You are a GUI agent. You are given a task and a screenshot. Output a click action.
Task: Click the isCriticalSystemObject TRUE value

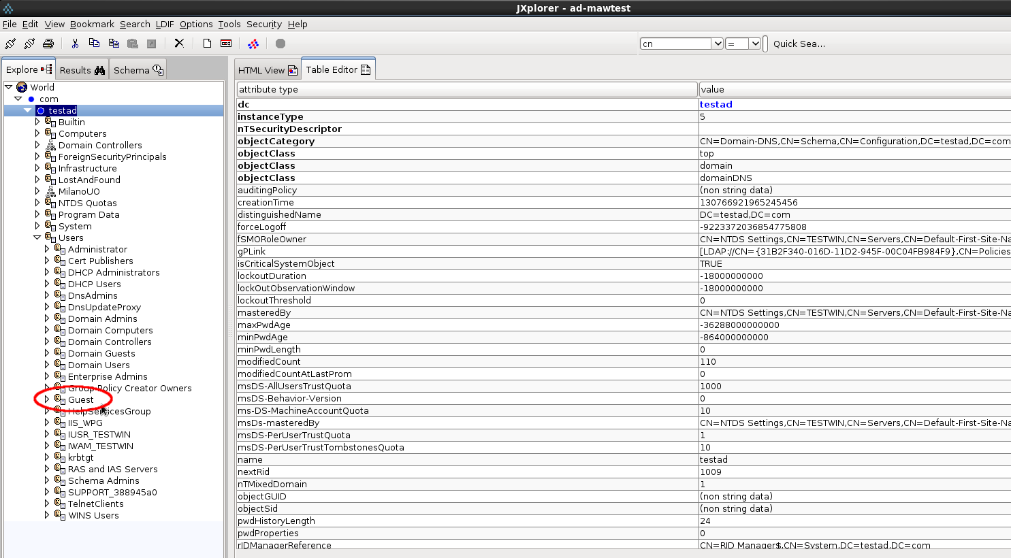point(854,263)
